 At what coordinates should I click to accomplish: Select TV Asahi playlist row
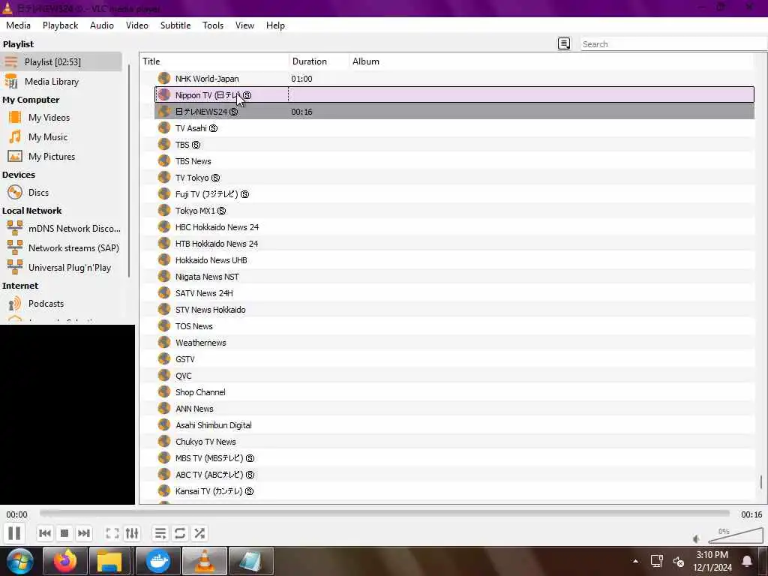[454, 128]
